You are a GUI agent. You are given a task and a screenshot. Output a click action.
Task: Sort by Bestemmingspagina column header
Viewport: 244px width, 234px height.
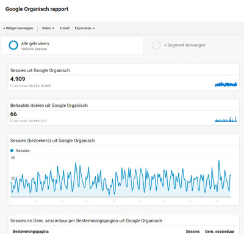click(x=30, y=232)
